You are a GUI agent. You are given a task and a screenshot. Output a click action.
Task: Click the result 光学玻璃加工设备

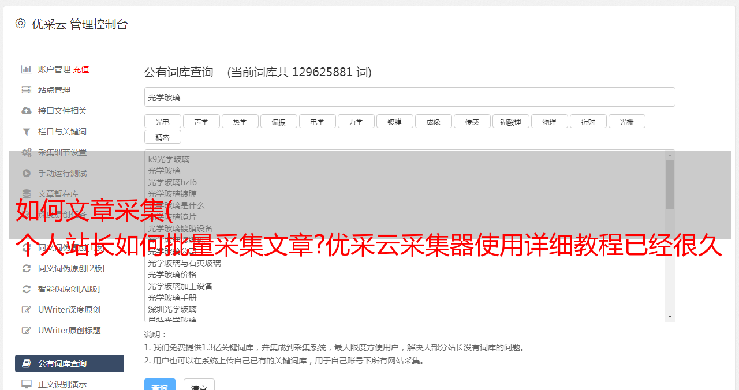pos(180,286)
